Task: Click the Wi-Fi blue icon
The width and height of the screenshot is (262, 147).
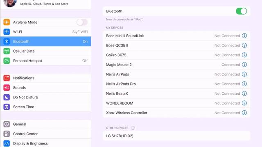Action: (7, 32)
